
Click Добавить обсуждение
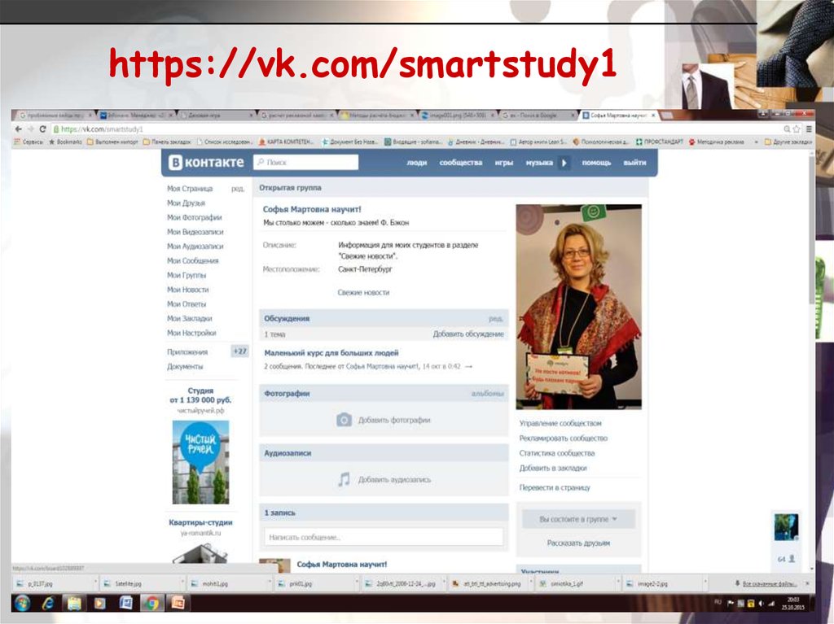[x=468, y=334]
